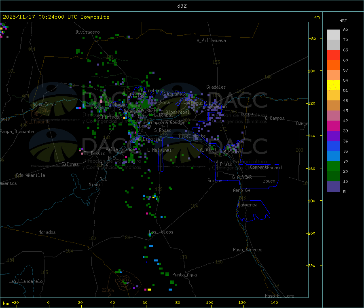Click the S_Rosas map label
The height and width of the screenshot is (308, 364).
point(163,130)
